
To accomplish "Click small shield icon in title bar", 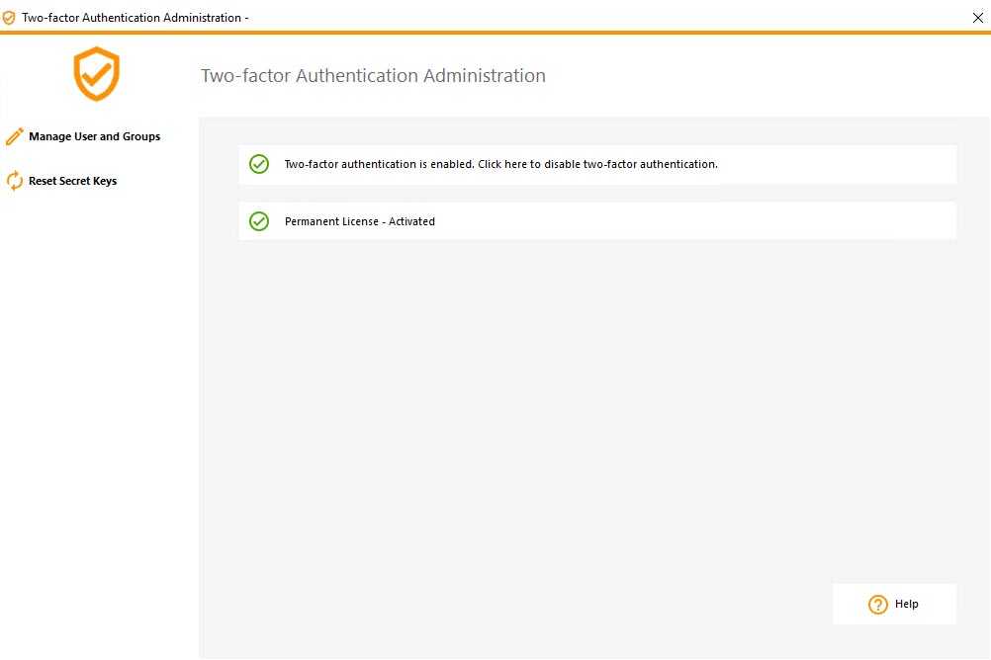I will [9, 18].
